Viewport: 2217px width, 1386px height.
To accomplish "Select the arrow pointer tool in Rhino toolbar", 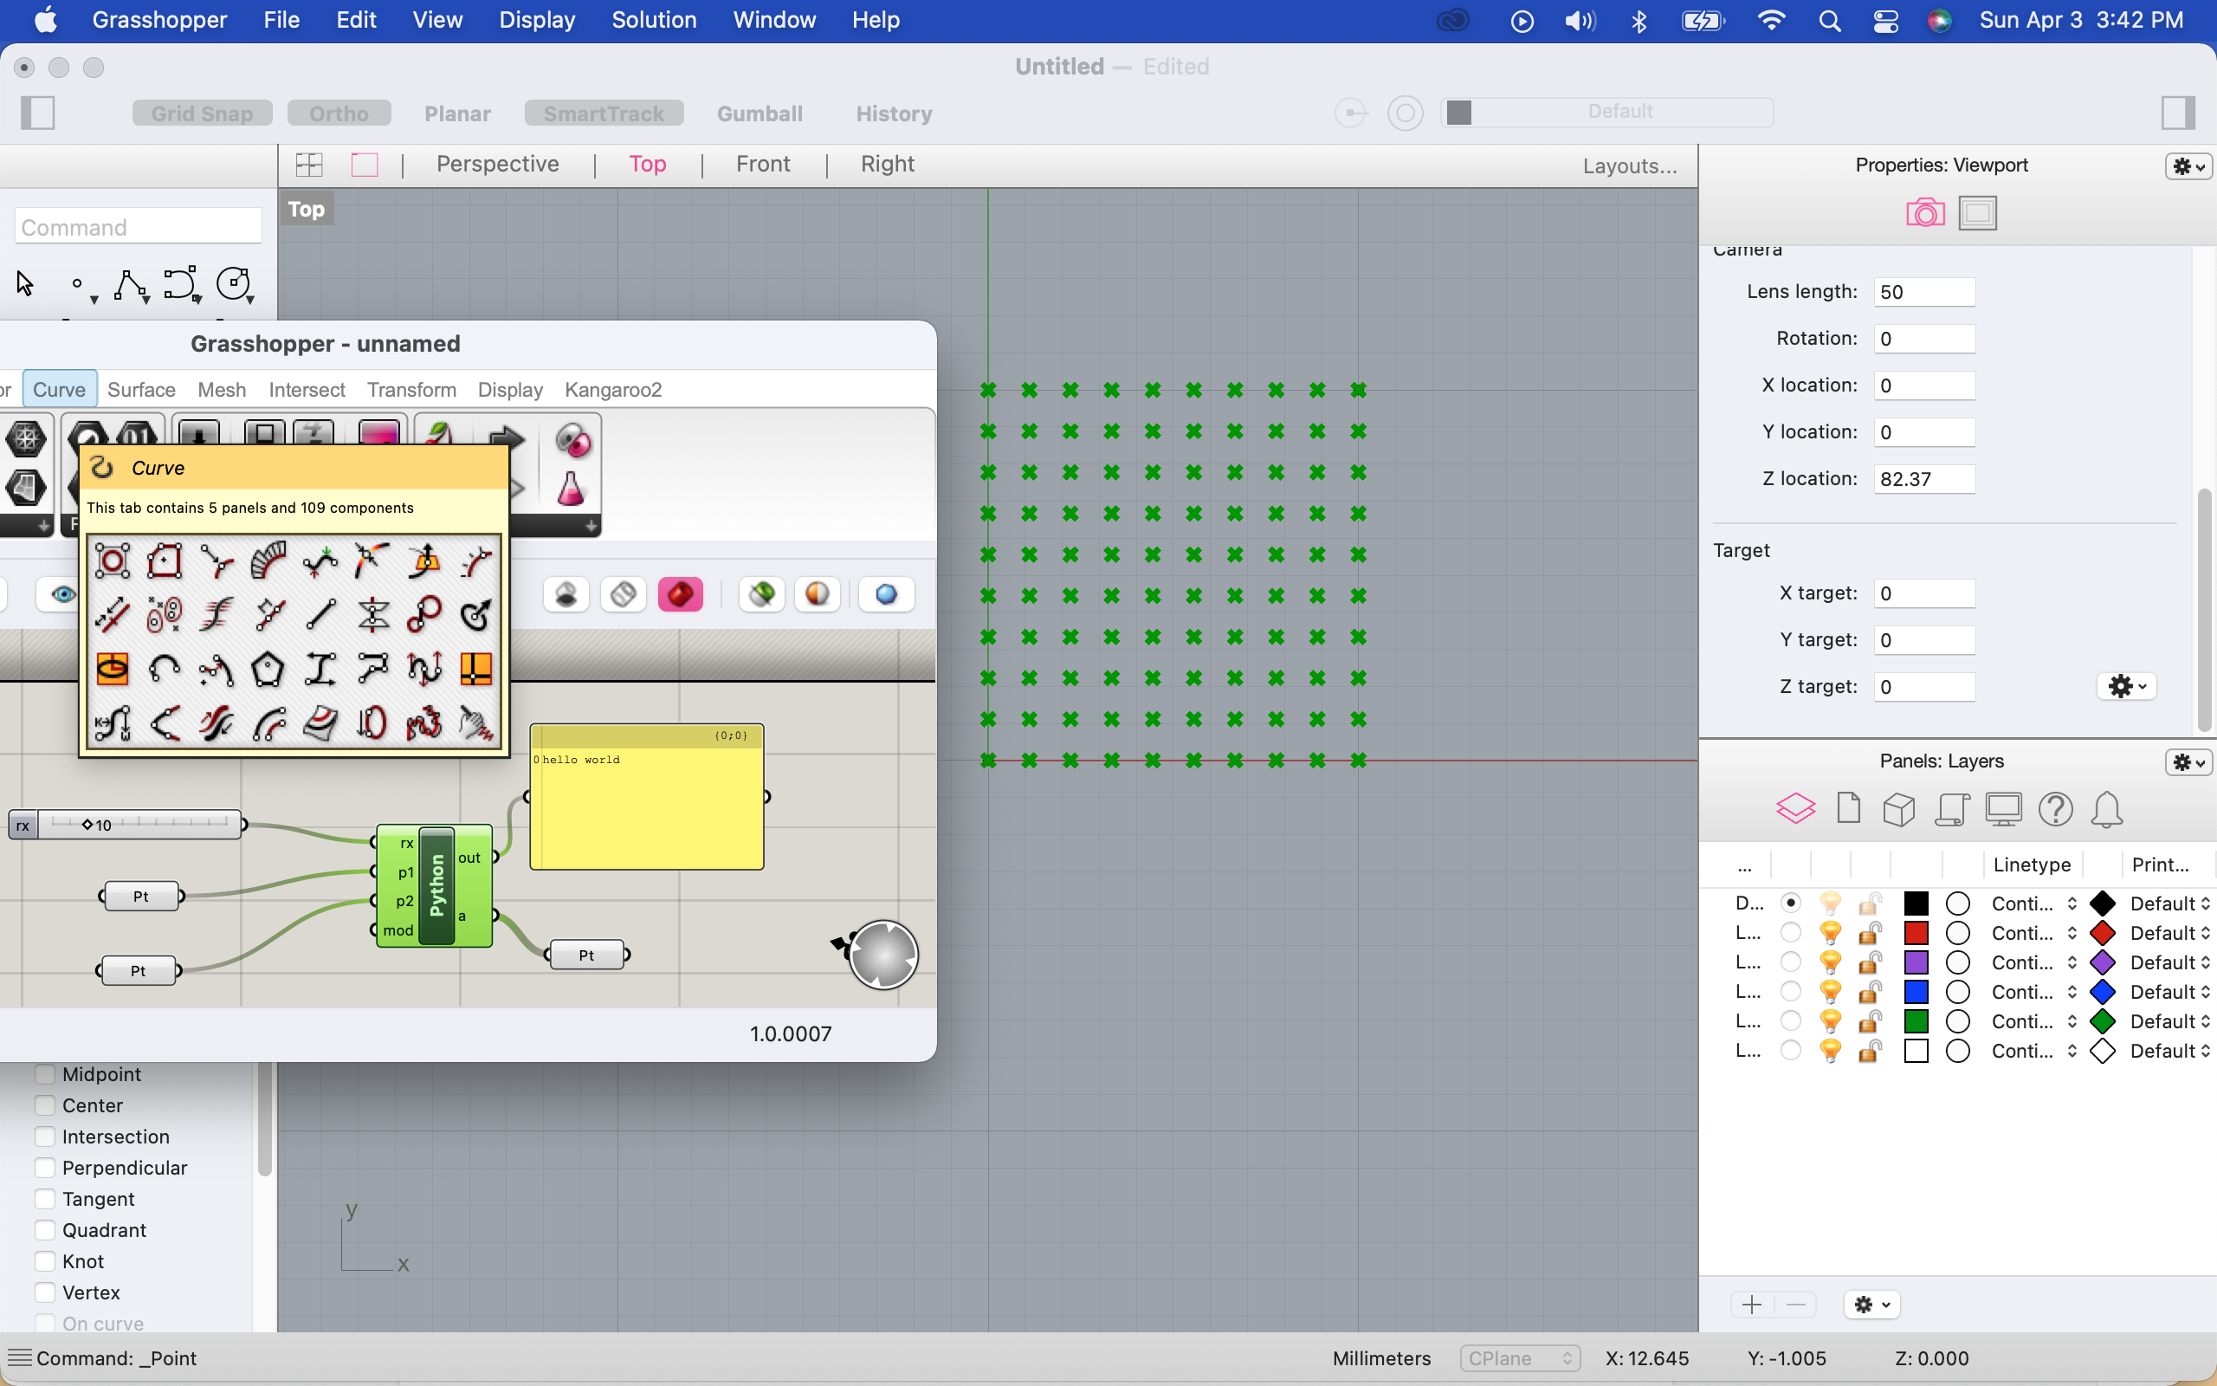I will pyautogui.click(x=25, y=284).
